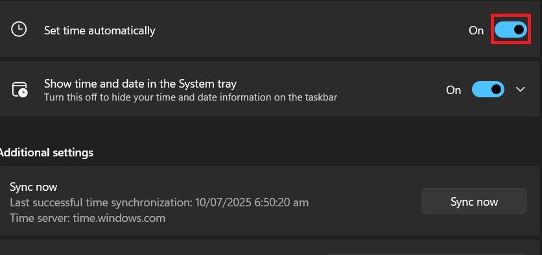Click the Turn this off to hide description text
542x255 pixels.
[x=191, y=97]
